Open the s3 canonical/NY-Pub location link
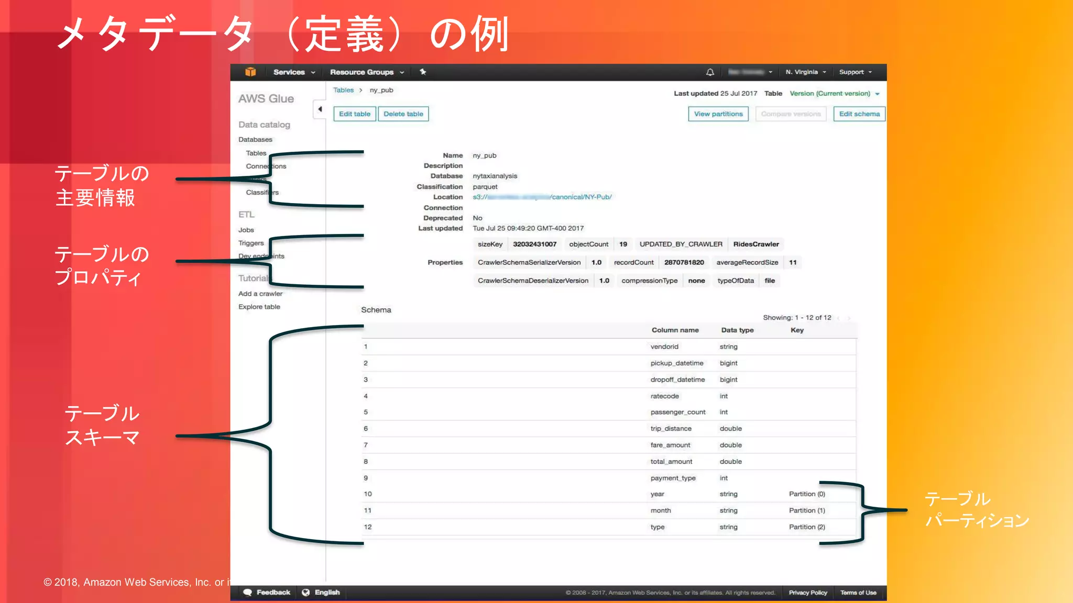 coord(542,197)
